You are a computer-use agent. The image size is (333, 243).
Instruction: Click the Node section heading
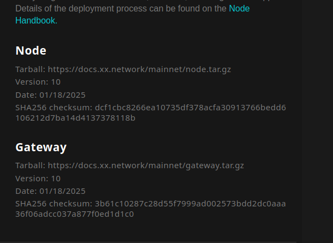[31, 51]
